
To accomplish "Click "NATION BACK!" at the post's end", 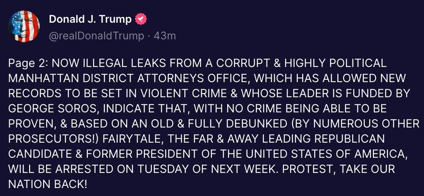I will pyautogui.click(x=48, y=184).
